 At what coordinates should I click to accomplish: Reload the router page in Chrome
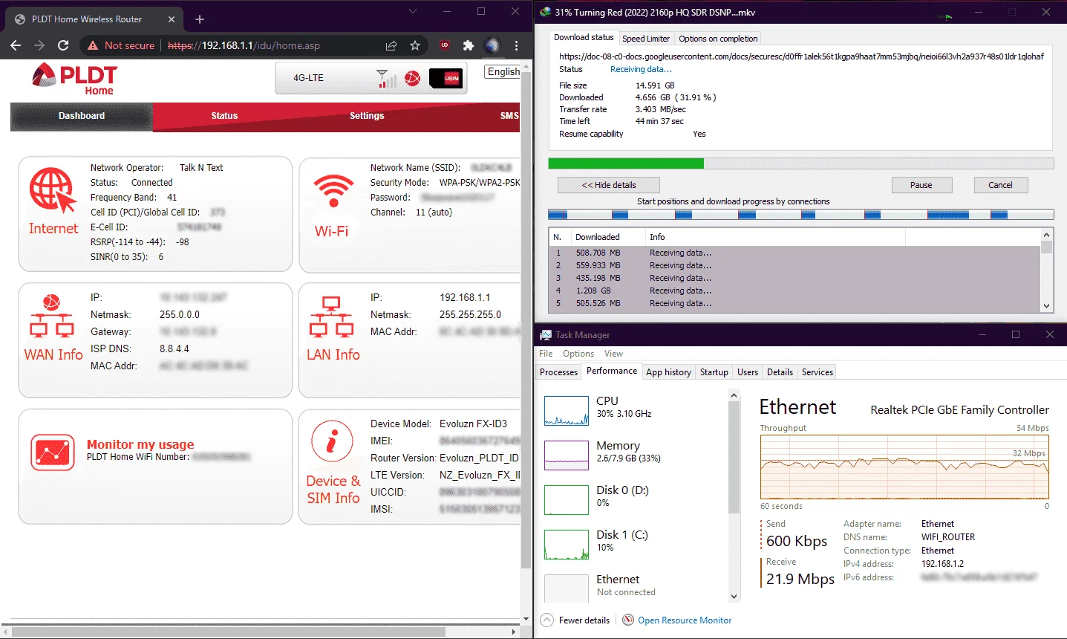point(63,45)
